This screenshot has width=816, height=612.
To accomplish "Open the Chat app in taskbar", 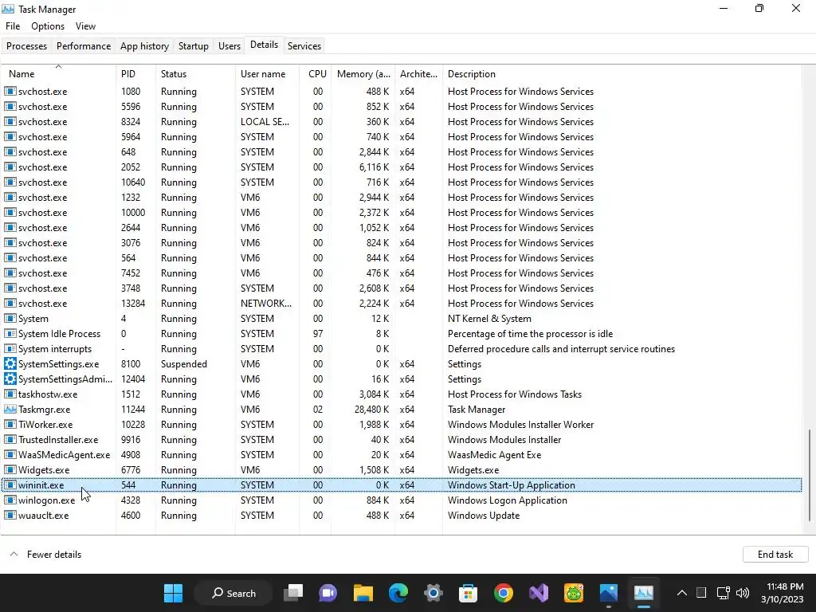I will pyautogui.click(x=328, y=593).
